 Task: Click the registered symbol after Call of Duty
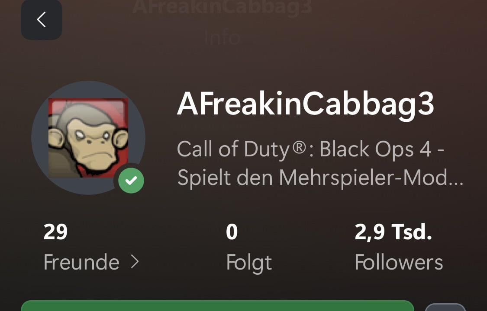300,147
